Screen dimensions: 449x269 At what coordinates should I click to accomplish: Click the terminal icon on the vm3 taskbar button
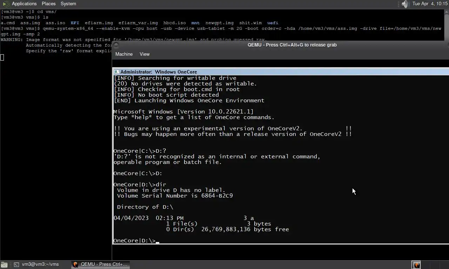coord(16,264)
